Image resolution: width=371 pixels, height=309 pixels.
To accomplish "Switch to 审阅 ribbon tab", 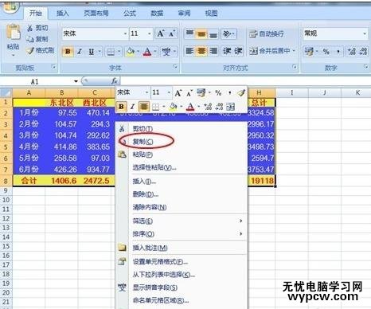I will tap(184, 13).
